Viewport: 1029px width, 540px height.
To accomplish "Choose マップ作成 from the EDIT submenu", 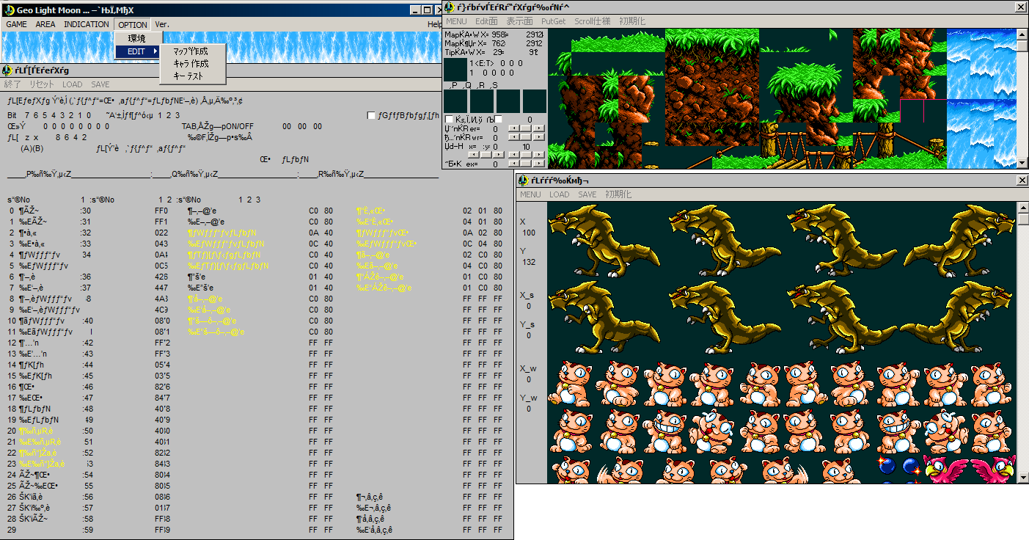I will coord(191,51).
